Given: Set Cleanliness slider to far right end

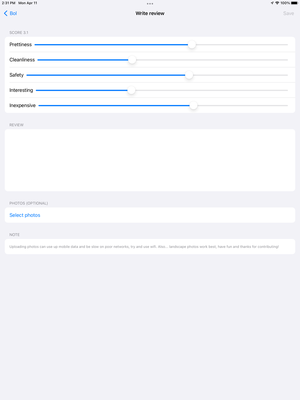Looking at the screenshot, I should [287, 60].
